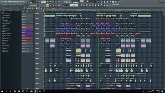This screenshot has width=165, height=93.
Task: Open the PATTERNS menu
Action: point(10,2)
